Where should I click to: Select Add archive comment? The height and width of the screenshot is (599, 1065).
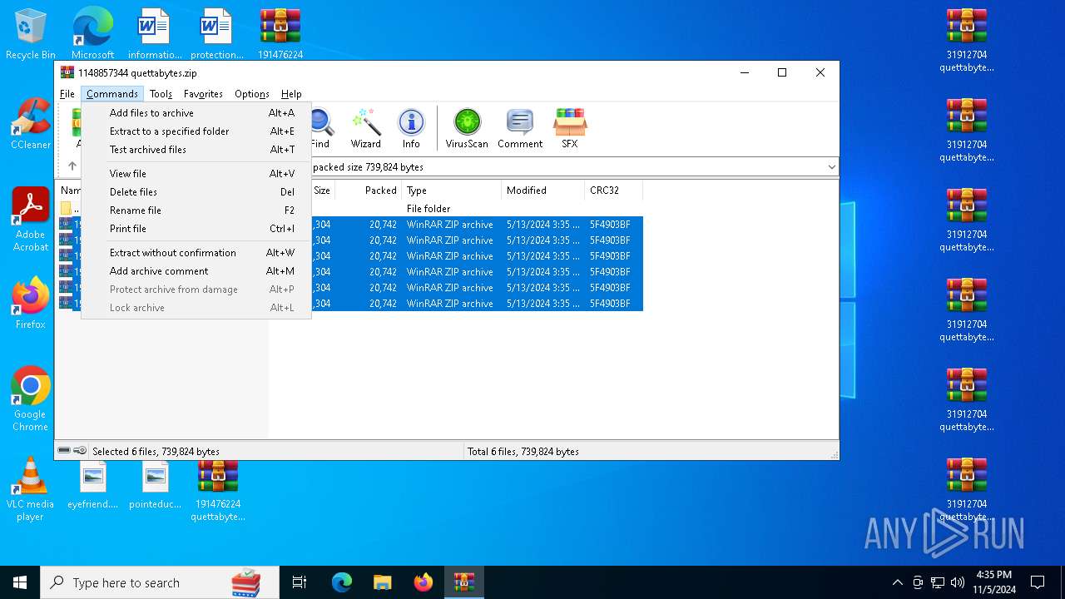coord(196,271)
